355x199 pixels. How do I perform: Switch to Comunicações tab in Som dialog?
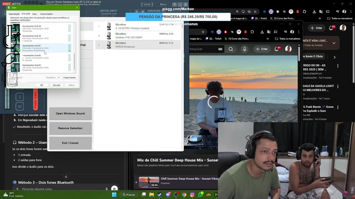pos(46,14)
